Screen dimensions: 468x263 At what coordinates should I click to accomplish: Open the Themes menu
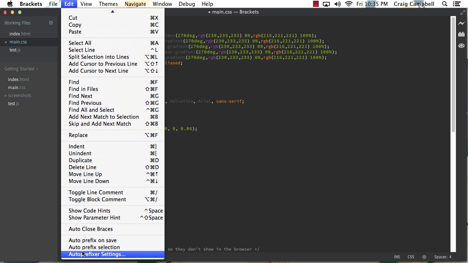coord(108,4)
